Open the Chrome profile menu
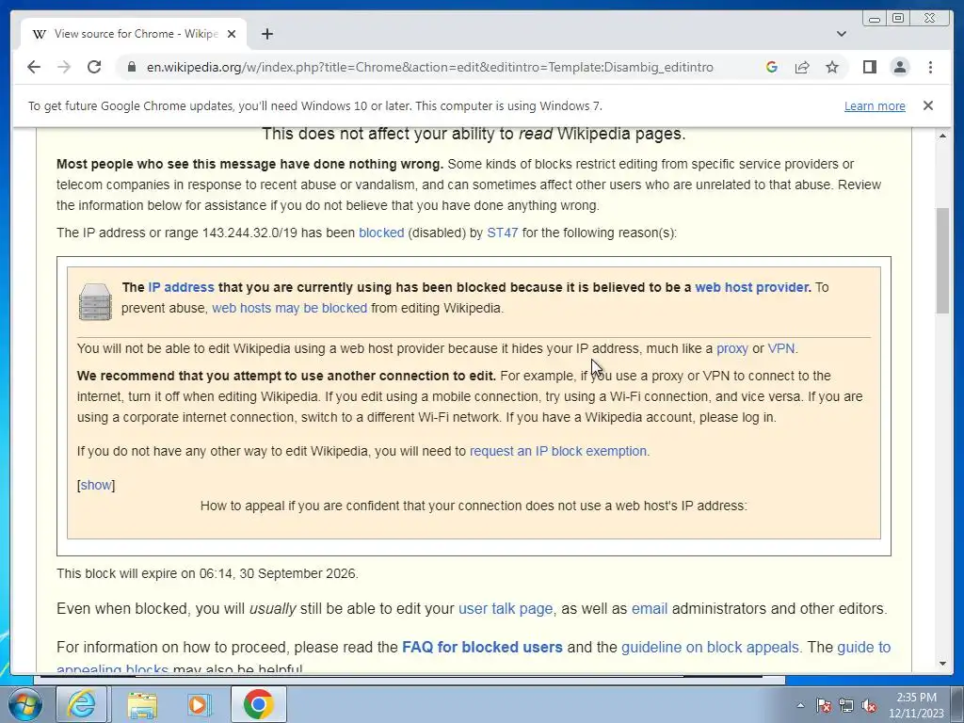The height and width of the screenshot is (723, 964). (x=899, y=67)
